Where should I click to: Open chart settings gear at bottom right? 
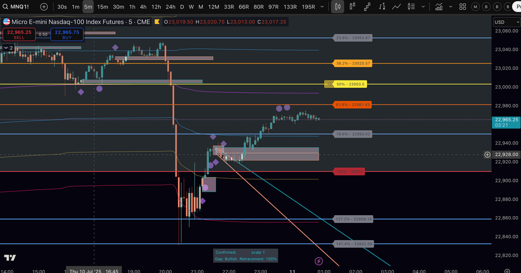(x=507, y=271)
